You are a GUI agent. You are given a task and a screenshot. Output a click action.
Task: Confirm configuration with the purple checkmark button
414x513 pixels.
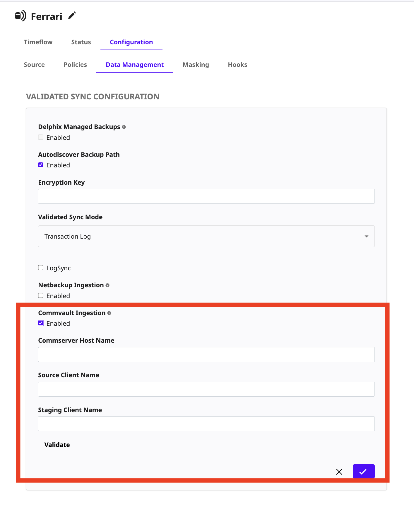pos(363,471)
